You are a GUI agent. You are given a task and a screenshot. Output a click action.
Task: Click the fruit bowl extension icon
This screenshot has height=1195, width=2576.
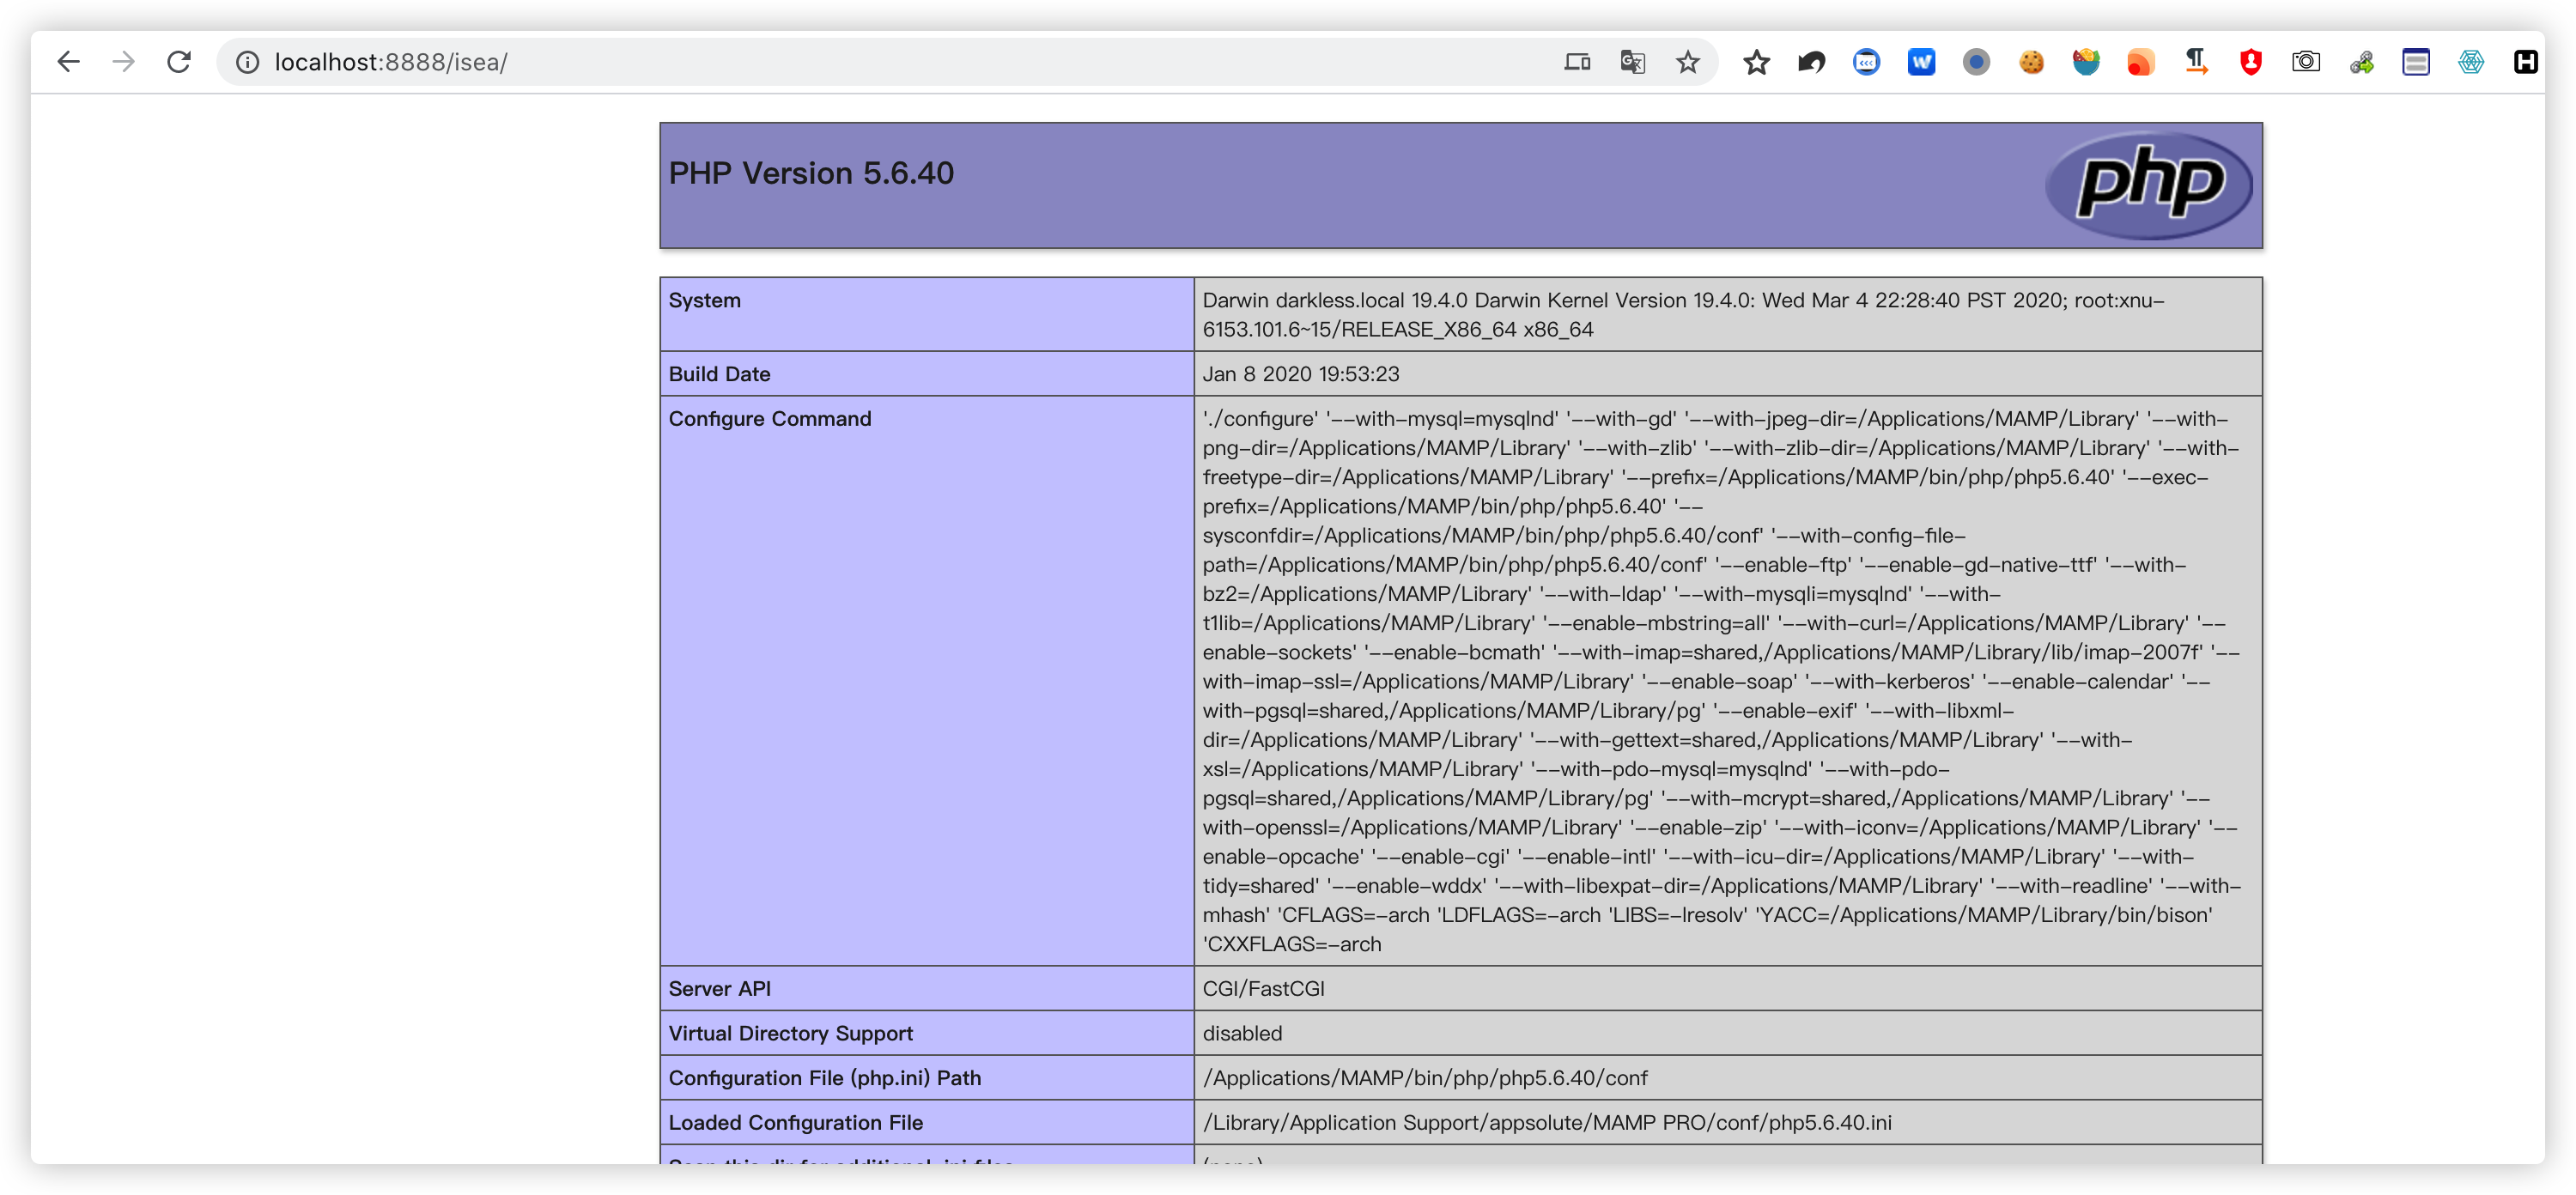(2086, 62)
